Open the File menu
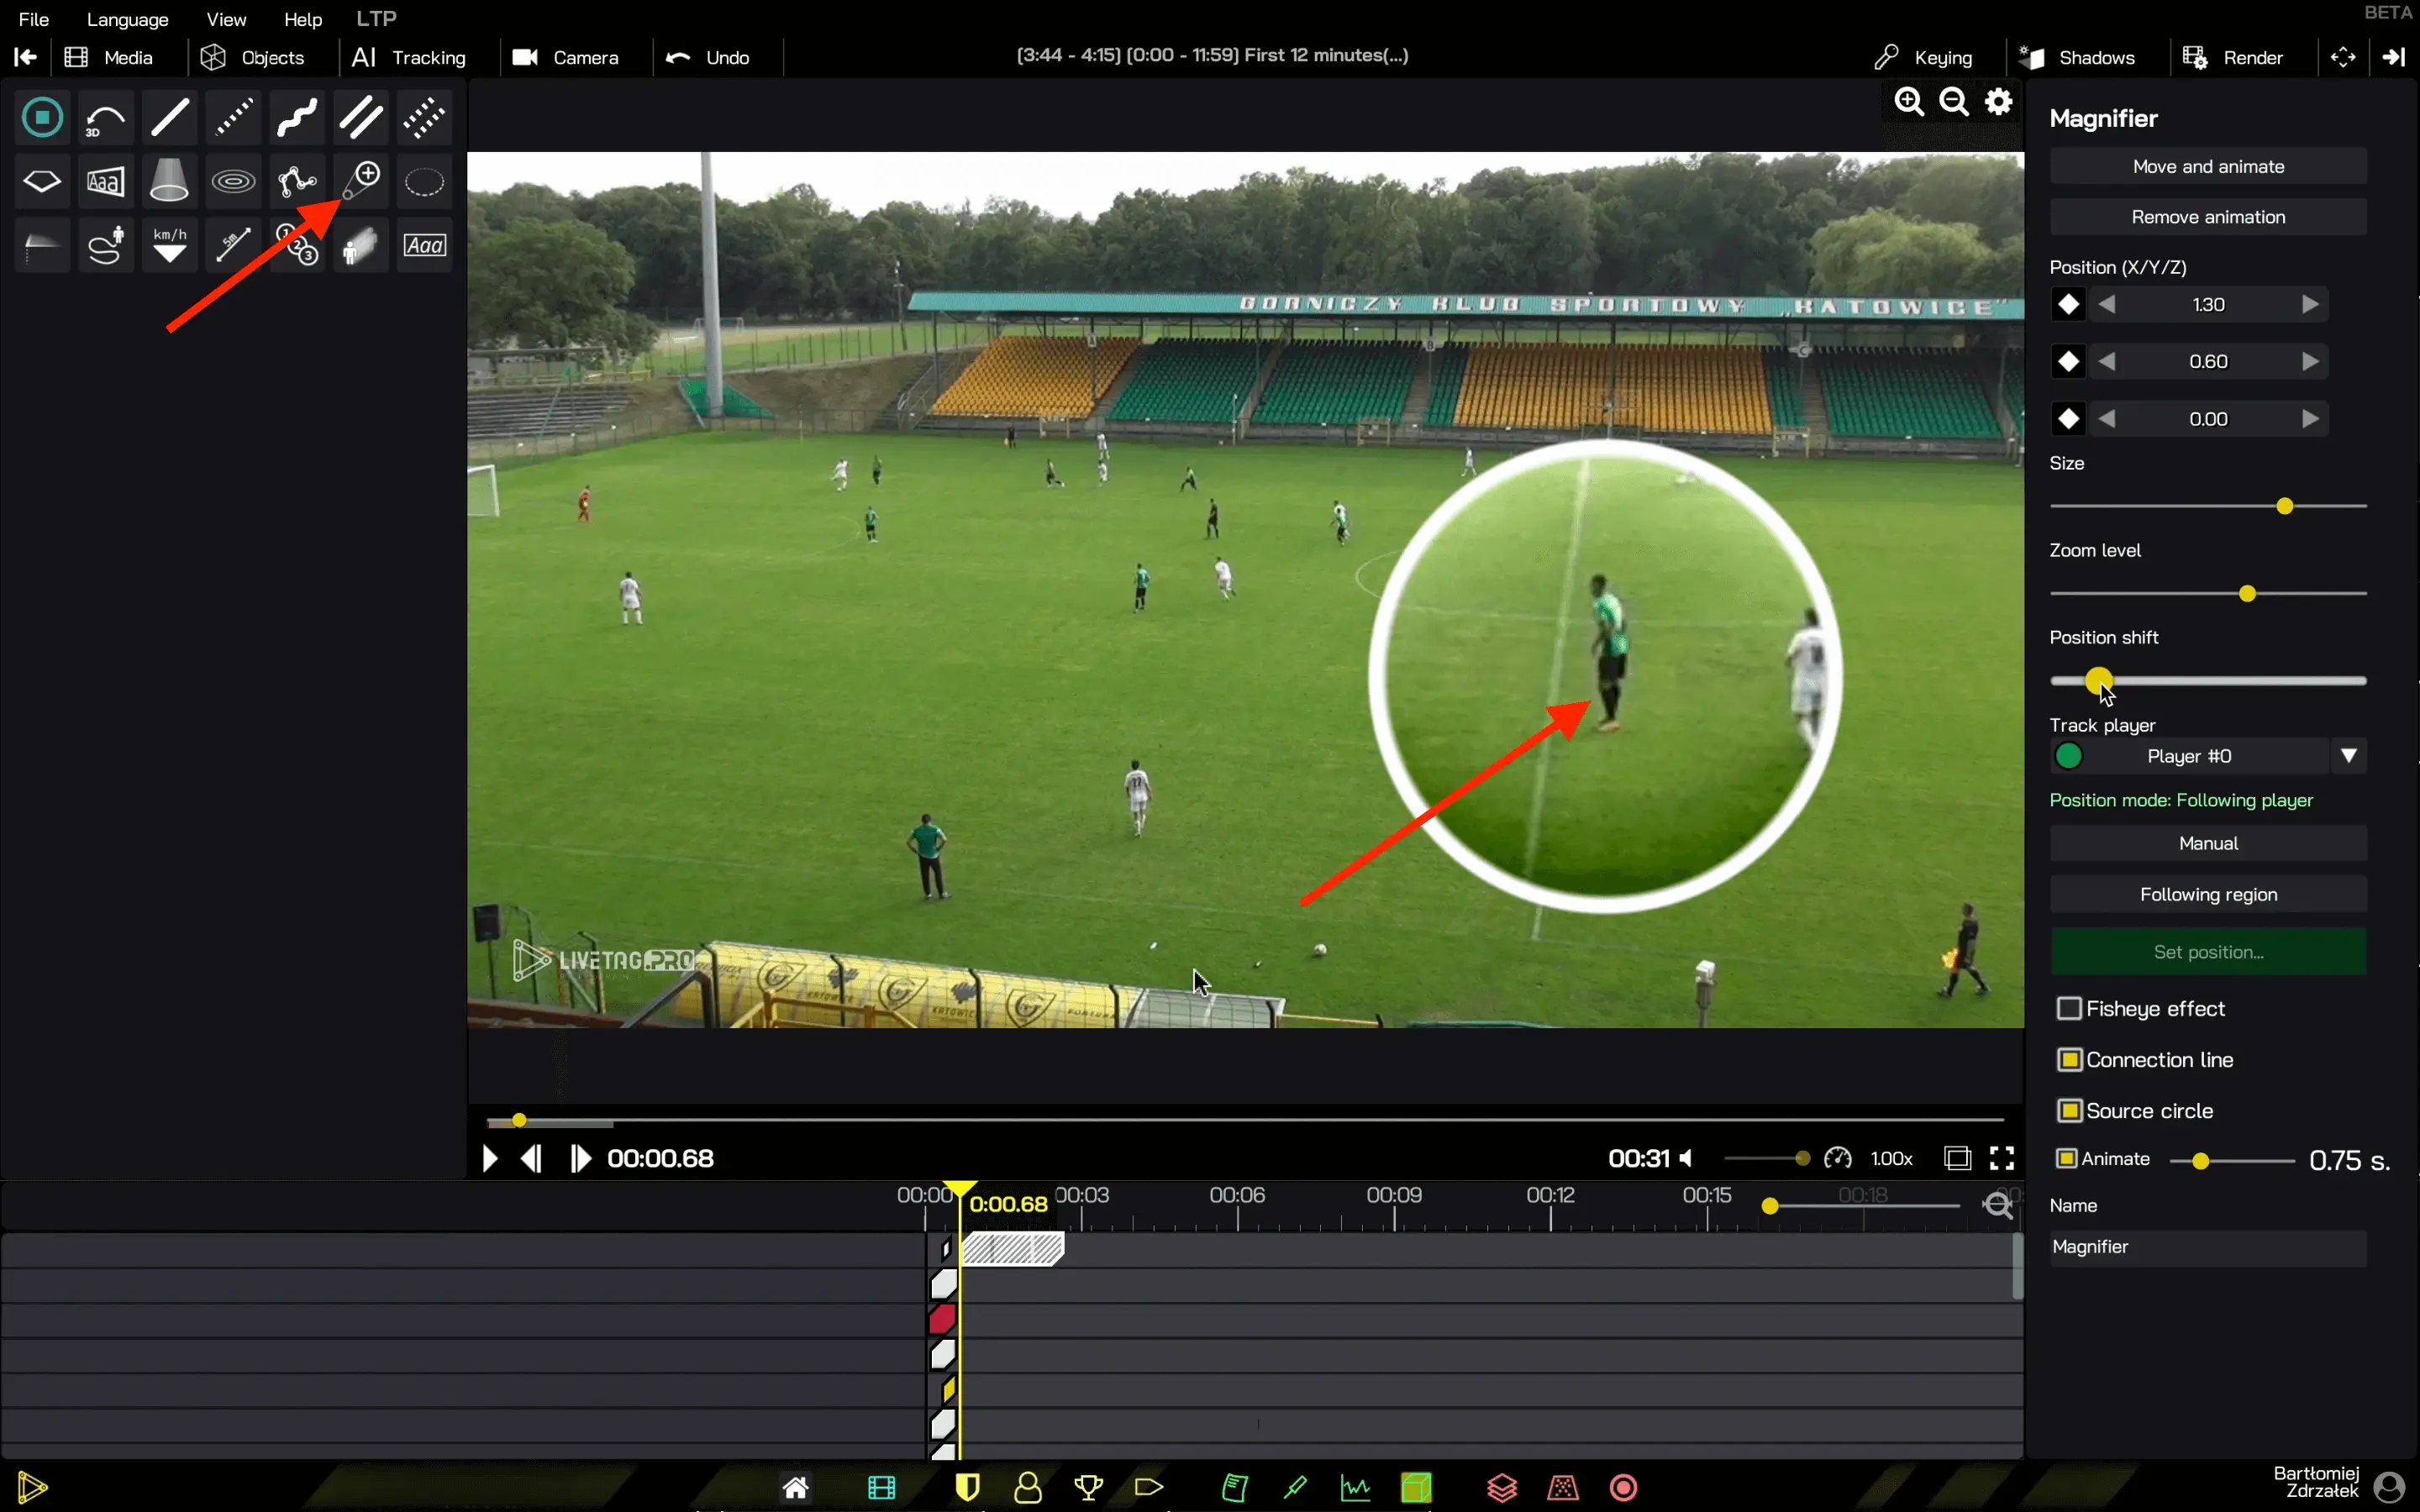This screenshot has width=2420, height=1512. click(34, 19)
